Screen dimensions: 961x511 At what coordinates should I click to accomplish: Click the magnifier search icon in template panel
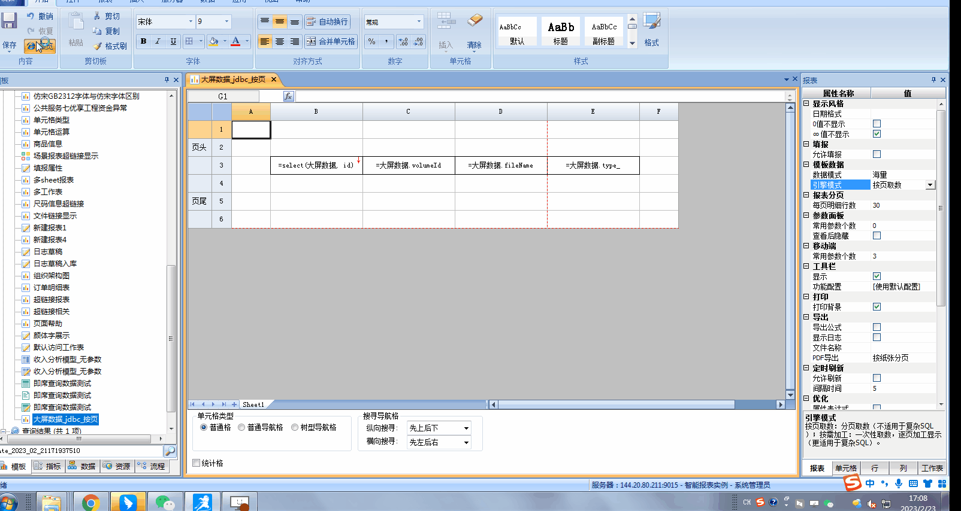(170, 451)
